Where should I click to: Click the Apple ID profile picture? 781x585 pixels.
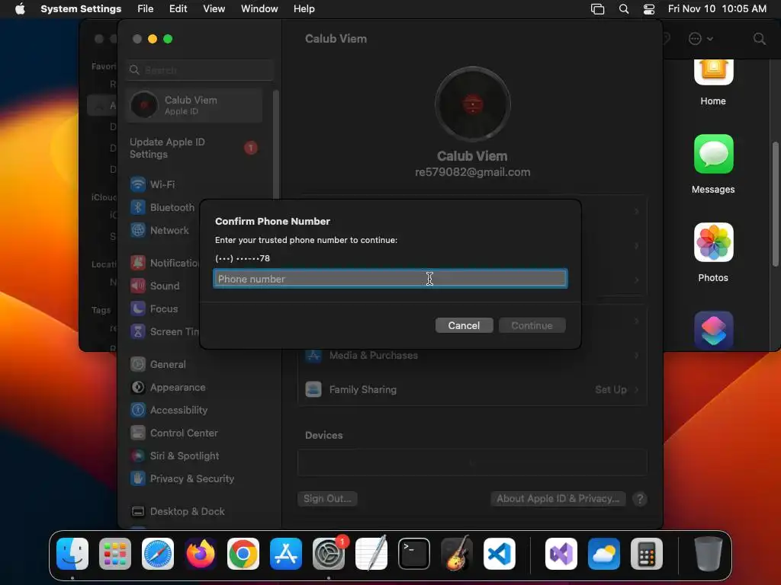tap(472, 104)
